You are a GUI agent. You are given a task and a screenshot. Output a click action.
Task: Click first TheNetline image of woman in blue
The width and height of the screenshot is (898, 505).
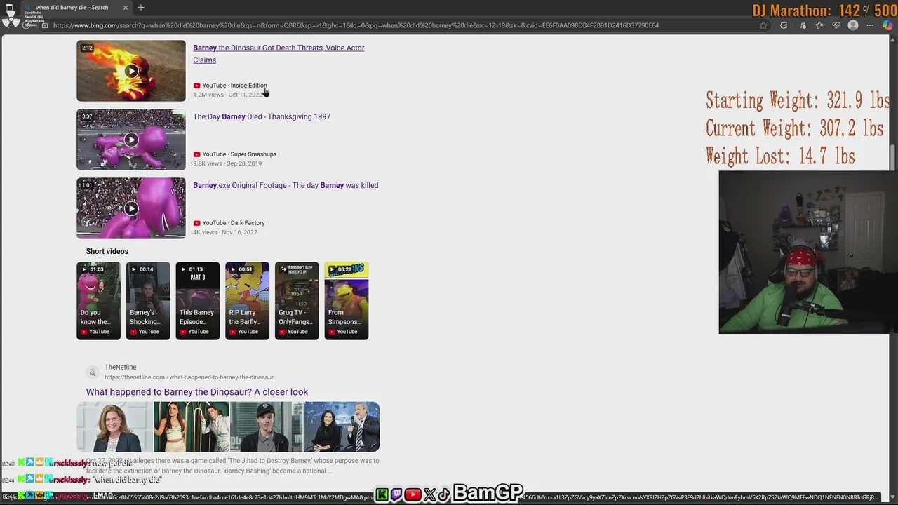(x=114, y=426)
